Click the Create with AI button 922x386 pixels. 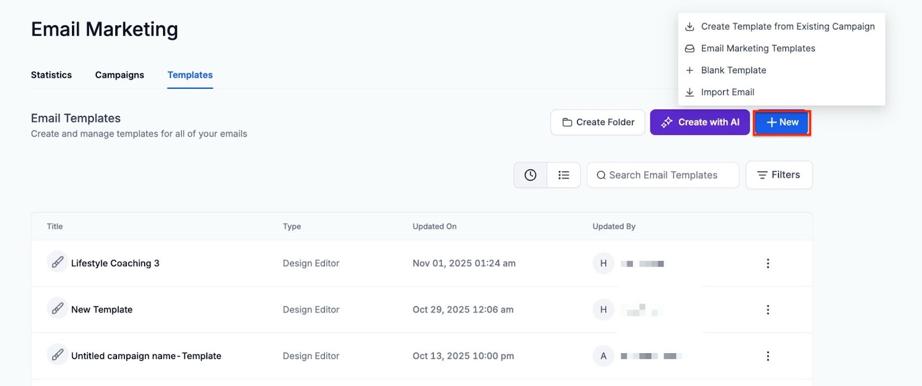click(x=700, y=122)
